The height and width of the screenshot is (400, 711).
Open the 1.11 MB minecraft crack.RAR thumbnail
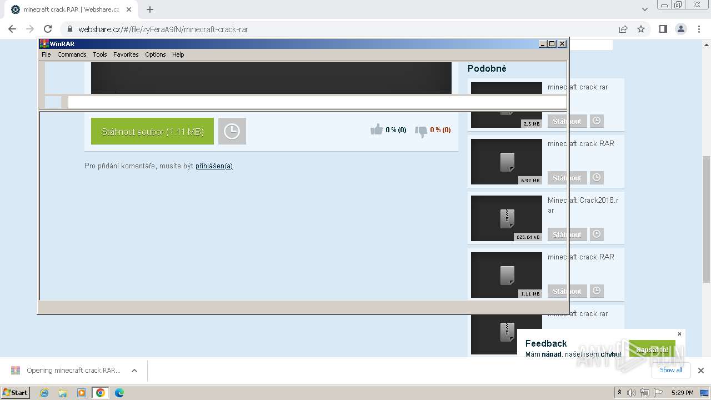(x=507, y=275)
